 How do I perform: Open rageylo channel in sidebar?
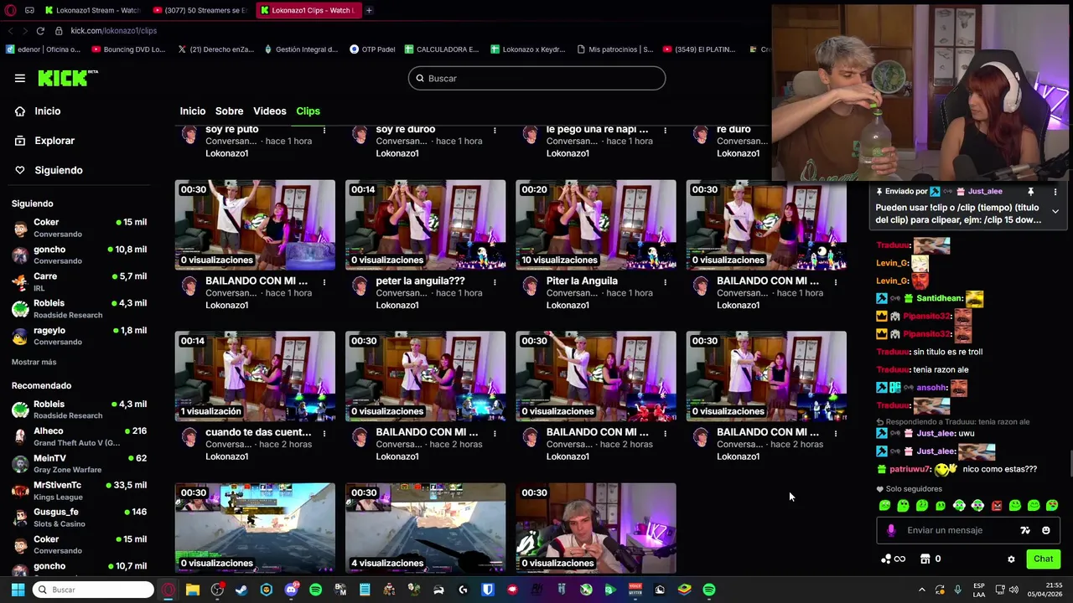79,335
